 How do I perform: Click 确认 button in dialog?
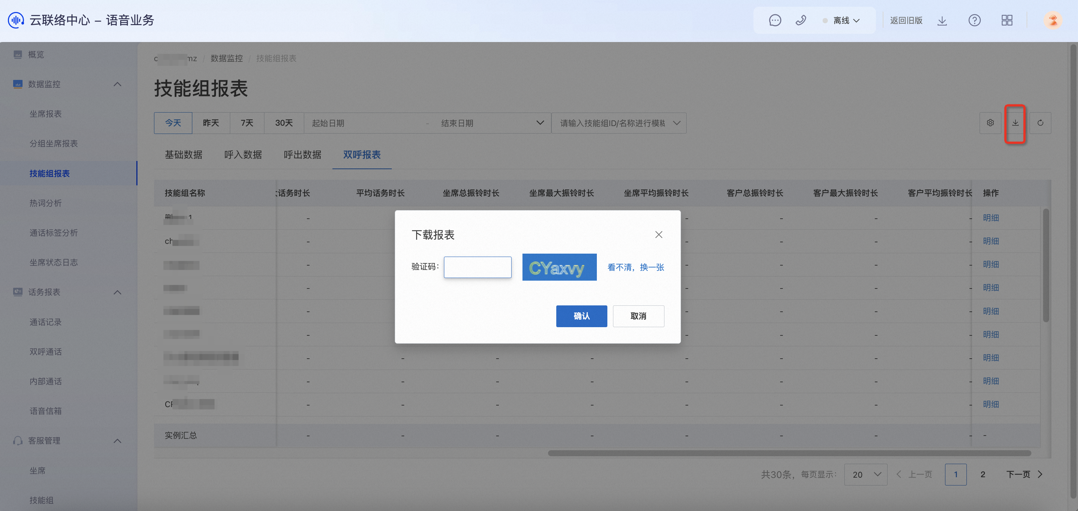coord(581,316)
